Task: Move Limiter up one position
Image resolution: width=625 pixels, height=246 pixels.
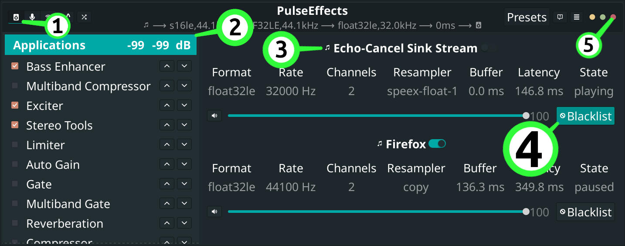Action: 167,145
